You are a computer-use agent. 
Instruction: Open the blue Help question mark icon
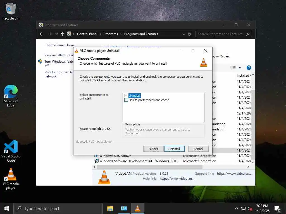(249, 68)
